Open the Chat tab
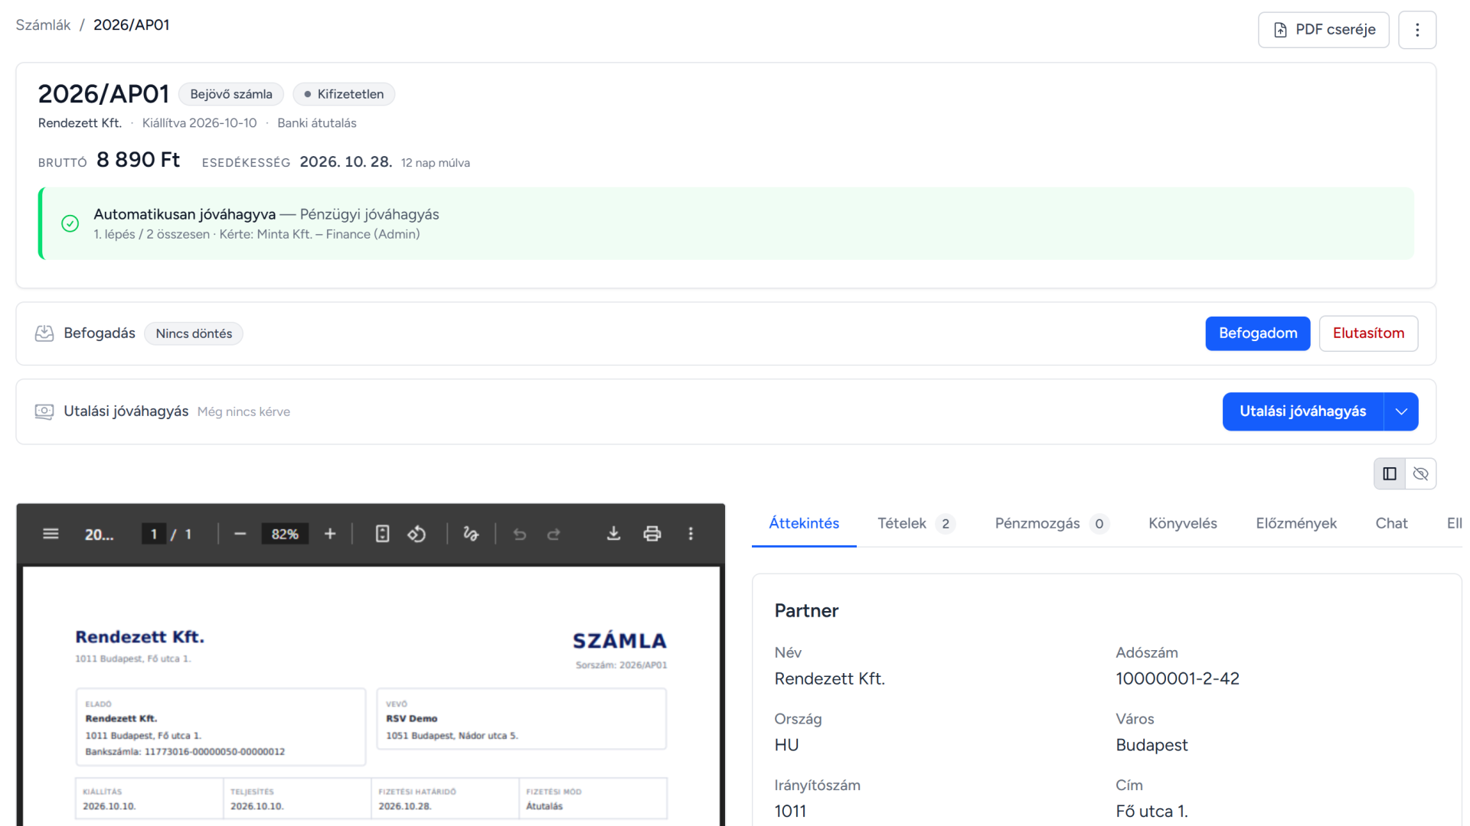Screen dimensions: 1470x826 1391,523
